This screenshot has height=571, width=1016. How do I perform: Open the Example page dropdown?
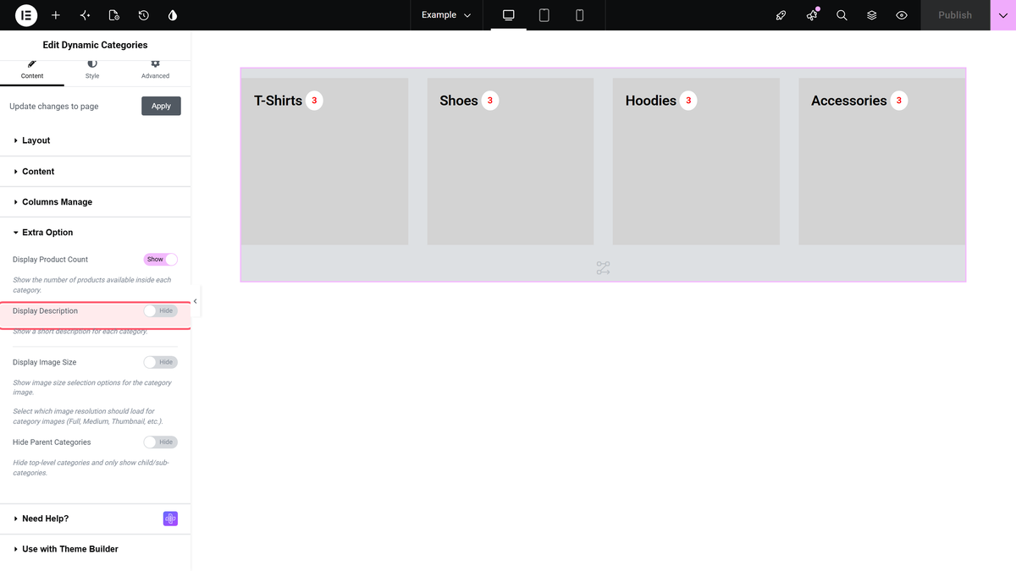coord(446,15)
